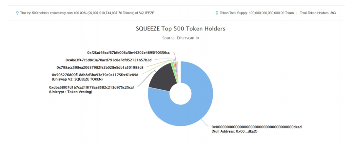
Task: Click the Total Token Holders: 393 text
Action: 317,13
